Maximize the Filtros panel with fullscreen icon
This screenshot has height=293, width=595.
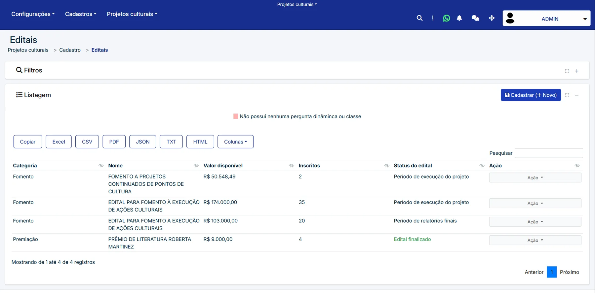point(567,71)
